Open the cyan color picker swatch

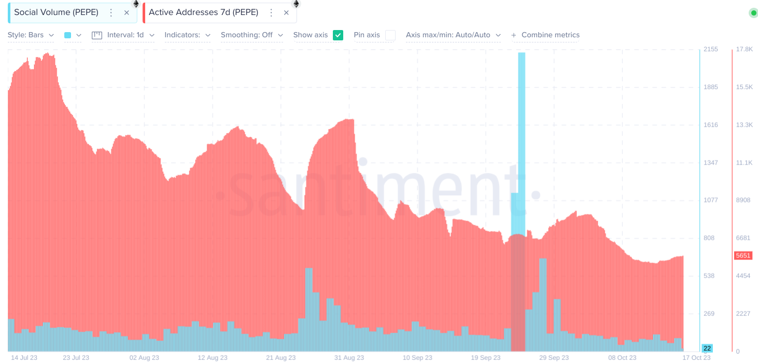click(67, 35)
